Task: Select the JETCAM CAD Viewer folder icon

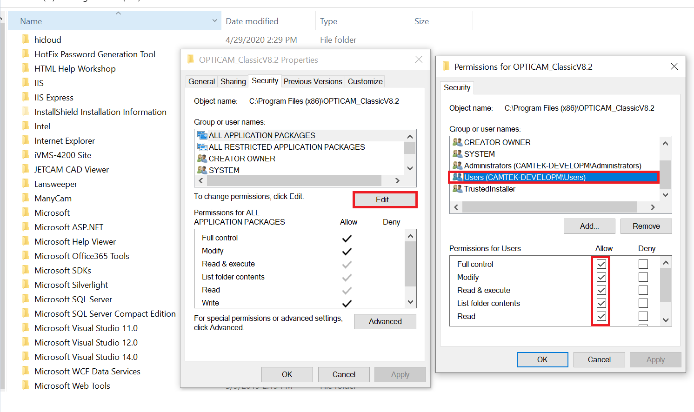Action: (x=26, y=169)
